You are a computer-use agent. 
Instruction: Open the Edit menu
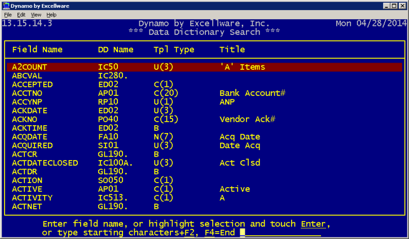[21, 14]
